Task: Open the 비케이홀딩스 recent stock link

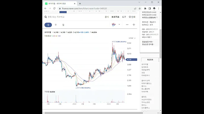Action: [x=146, y=84]
